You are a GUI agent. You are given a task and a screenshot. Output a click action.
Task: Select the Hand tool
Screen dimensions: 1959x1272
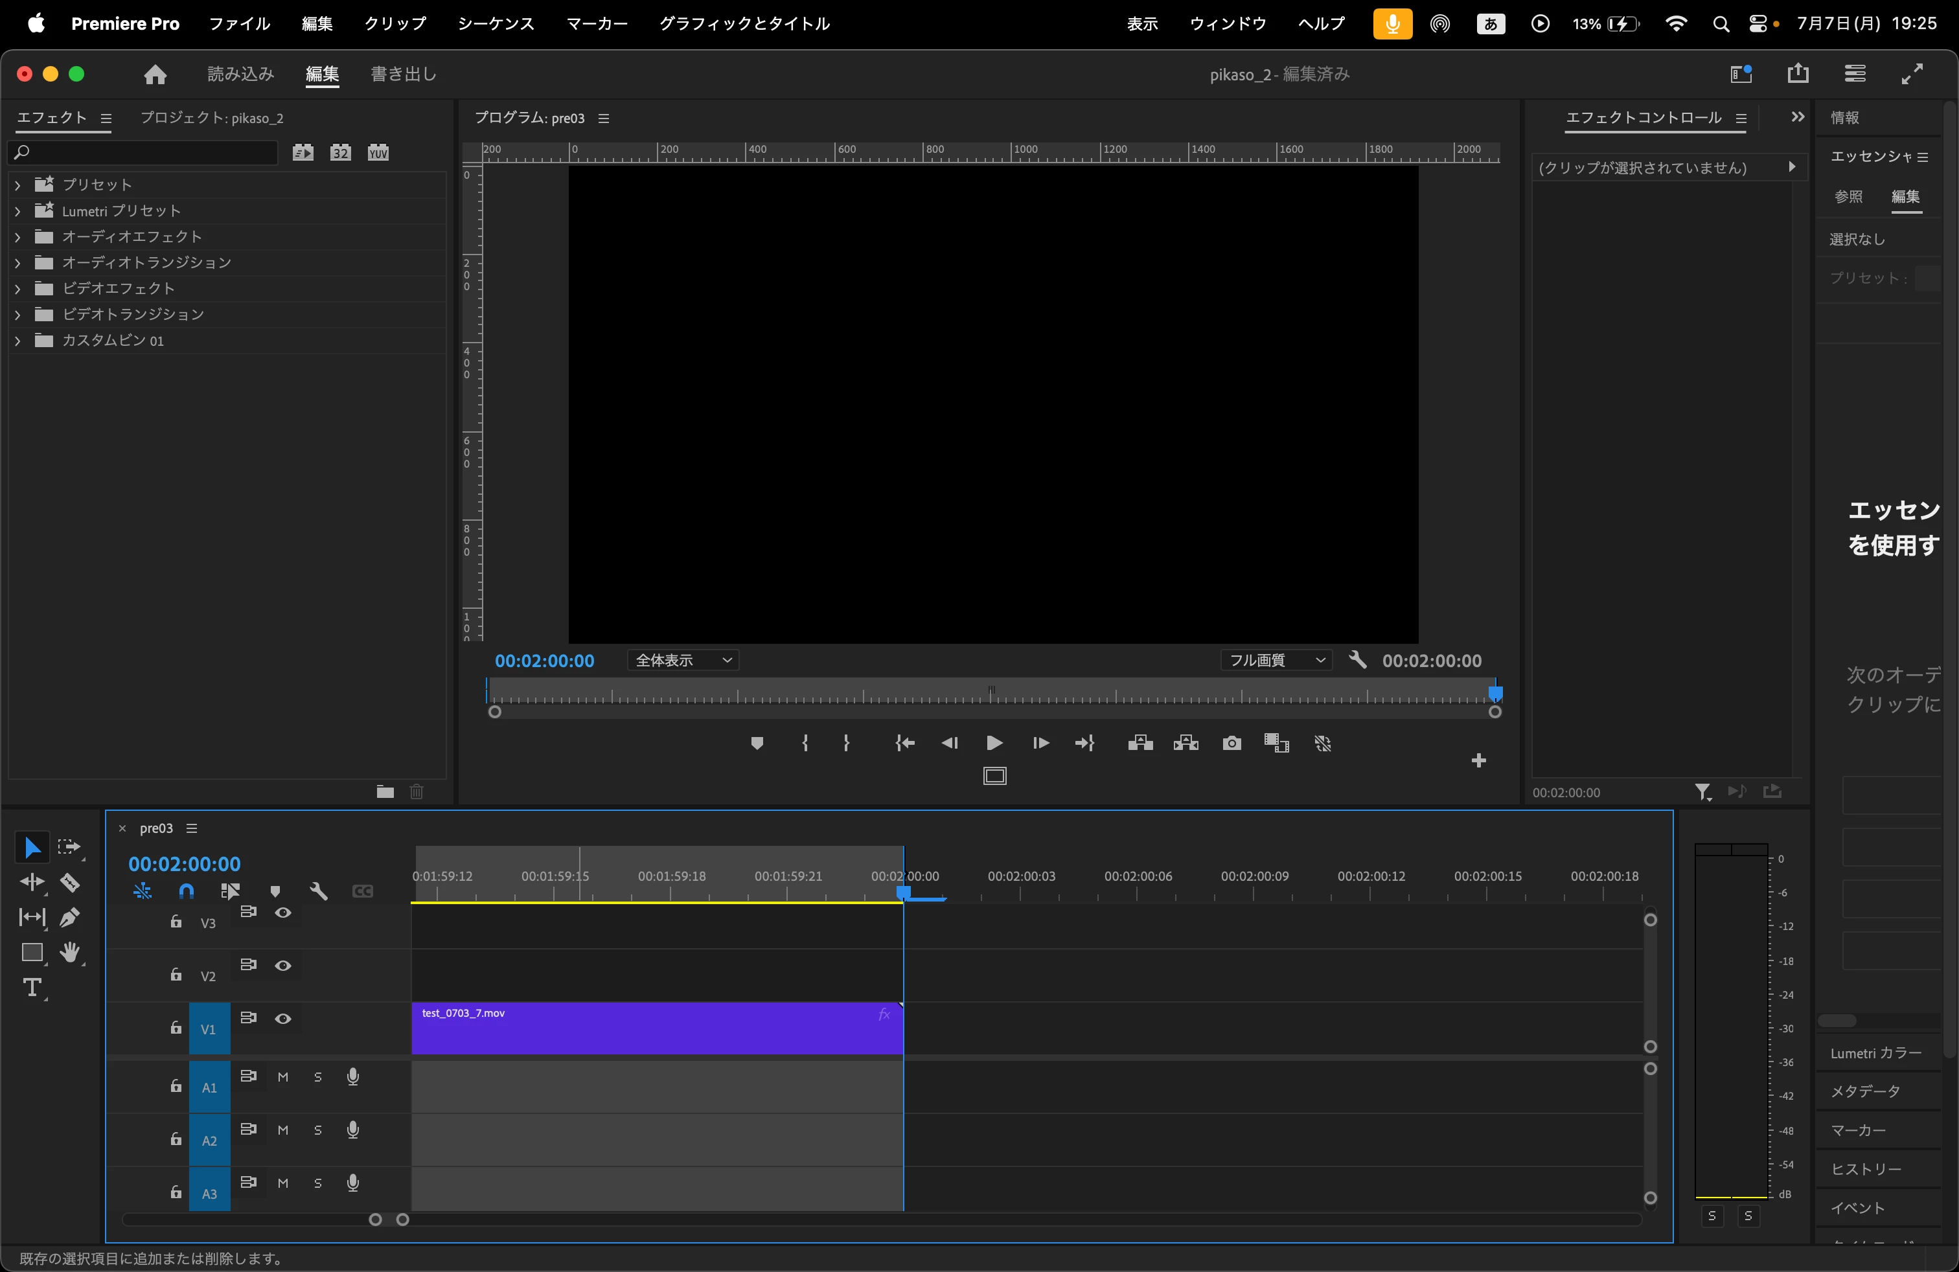pyautogui.click(x=70, y=952)
